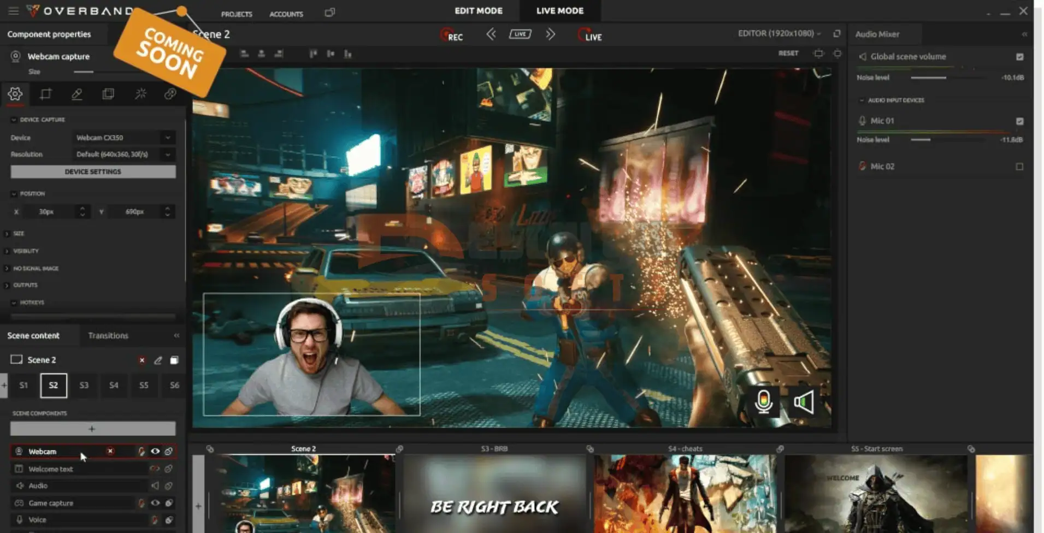Add a new scene component with plus bar
This screenshot has width=1044, height=533.
pos(93,429)
